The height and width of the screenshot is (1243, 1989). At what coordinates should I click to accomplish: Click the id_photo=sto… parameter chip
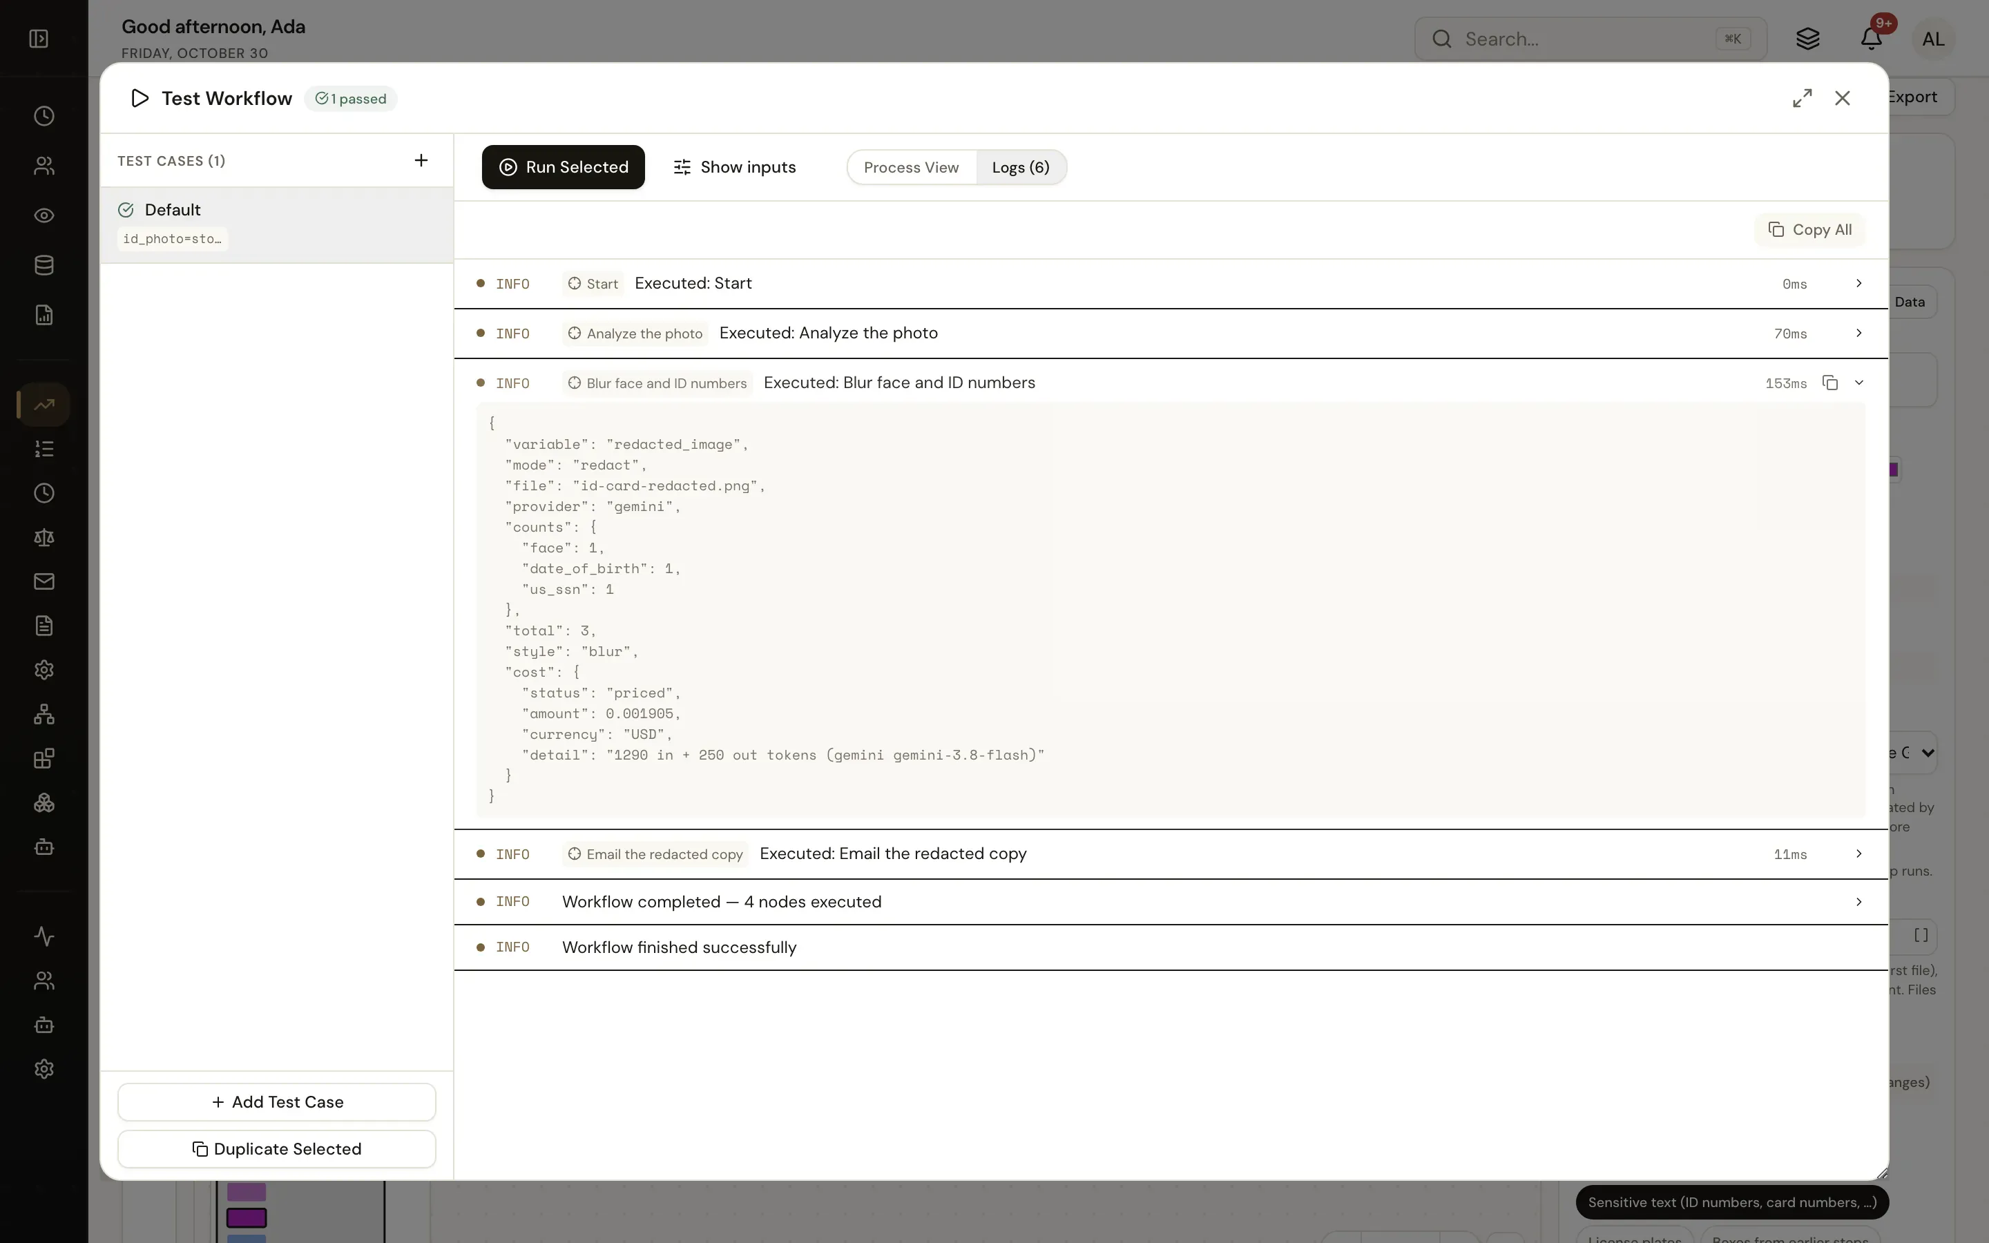pos(173,238)
